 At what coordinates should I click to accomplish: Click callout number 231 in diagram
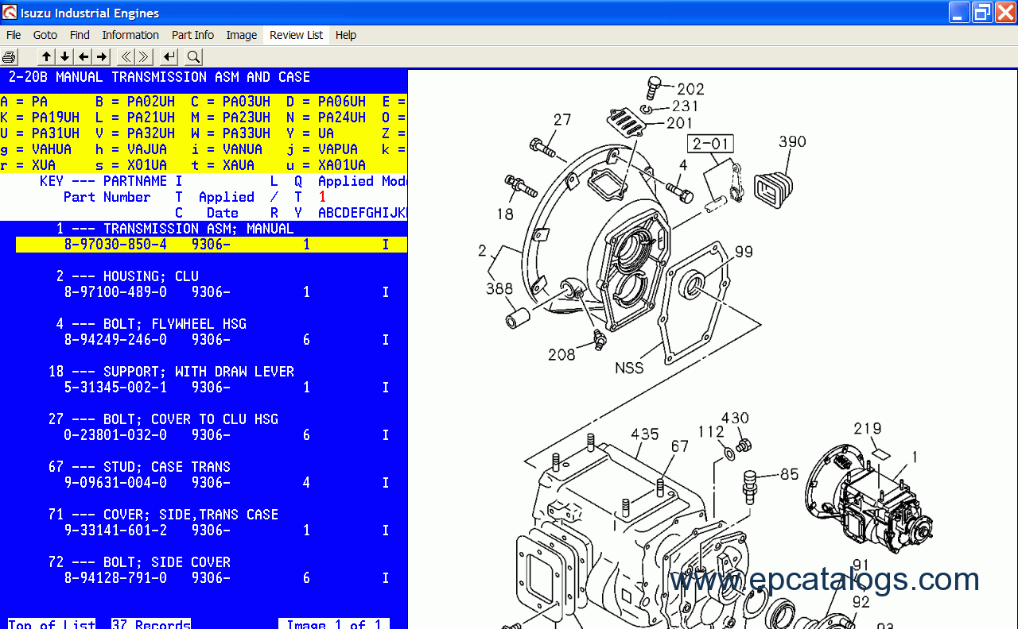pos(685,106)
